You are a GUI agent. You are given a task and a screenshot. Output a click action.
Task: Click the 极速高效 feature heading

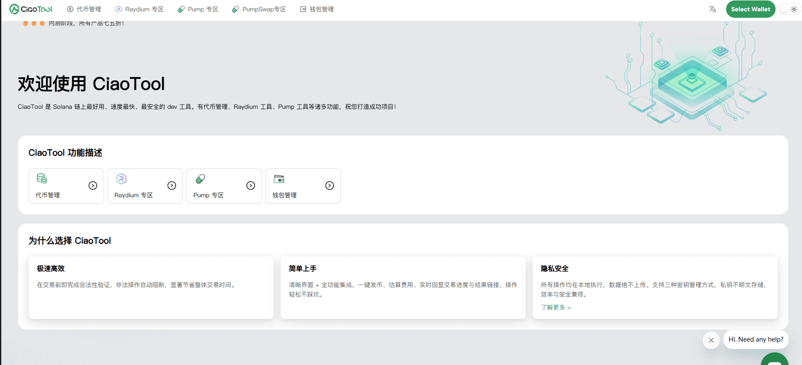51,269
